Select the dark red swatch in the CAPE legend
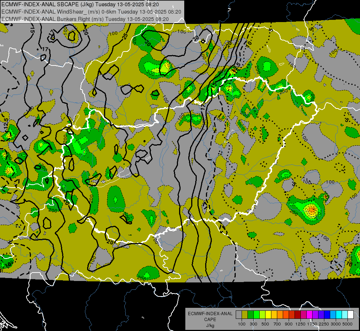Image resolution: width=360 pixels, height=331 pixels. (x=297, y=315)
